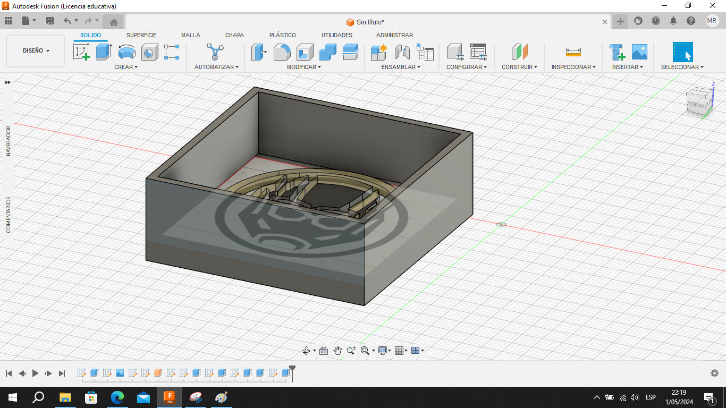Open the File menu dropdown
This screenshot has width=726, height=408.
click(29, 21)
